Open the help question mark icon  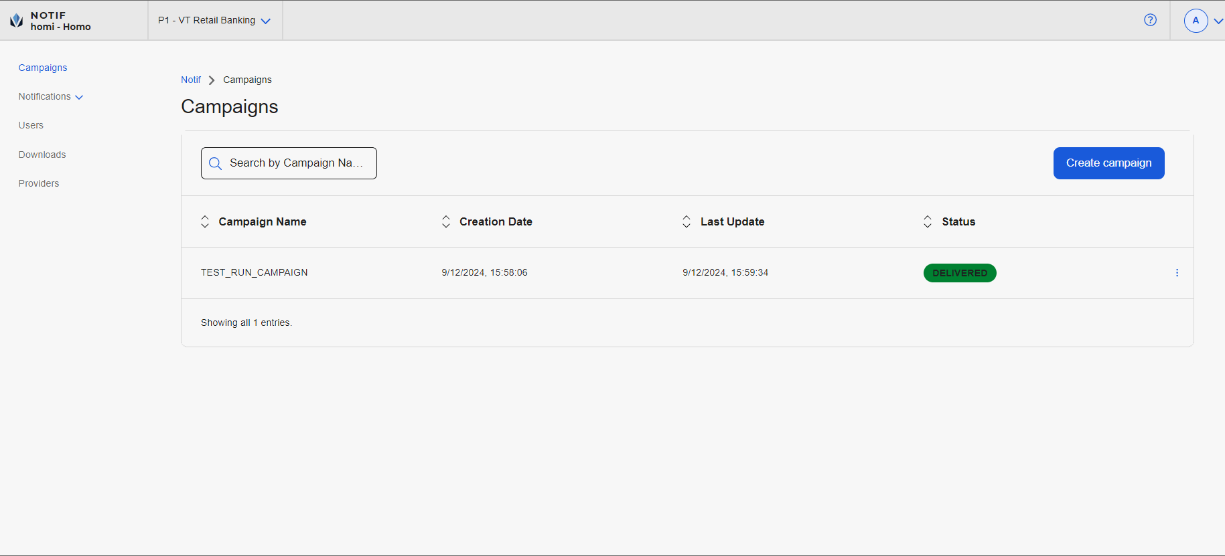pyautogui.click(x=1150, y=20)
